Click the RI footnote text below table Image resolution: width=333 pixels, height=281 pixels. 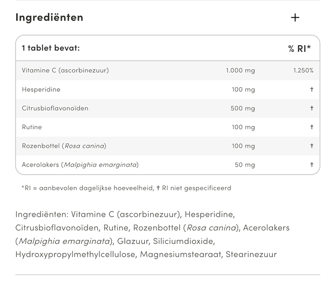click(x=126, y=188)
